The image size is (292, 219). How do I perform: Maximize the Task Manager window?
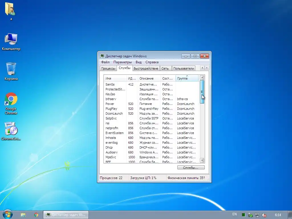click(x=195, y=56)
